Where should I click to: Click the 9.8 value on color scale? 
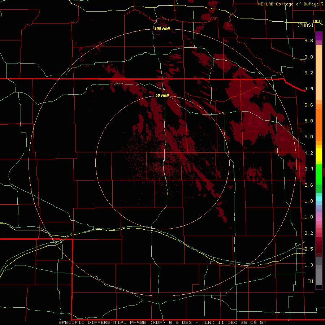click(309, 40)
